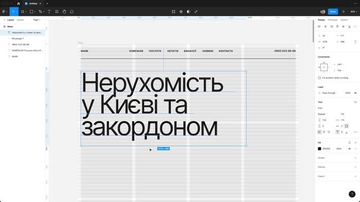Screen dimensions: 360x202
Task: Open the horizontal constraint Left dropdown
Action: coord(340,65)
